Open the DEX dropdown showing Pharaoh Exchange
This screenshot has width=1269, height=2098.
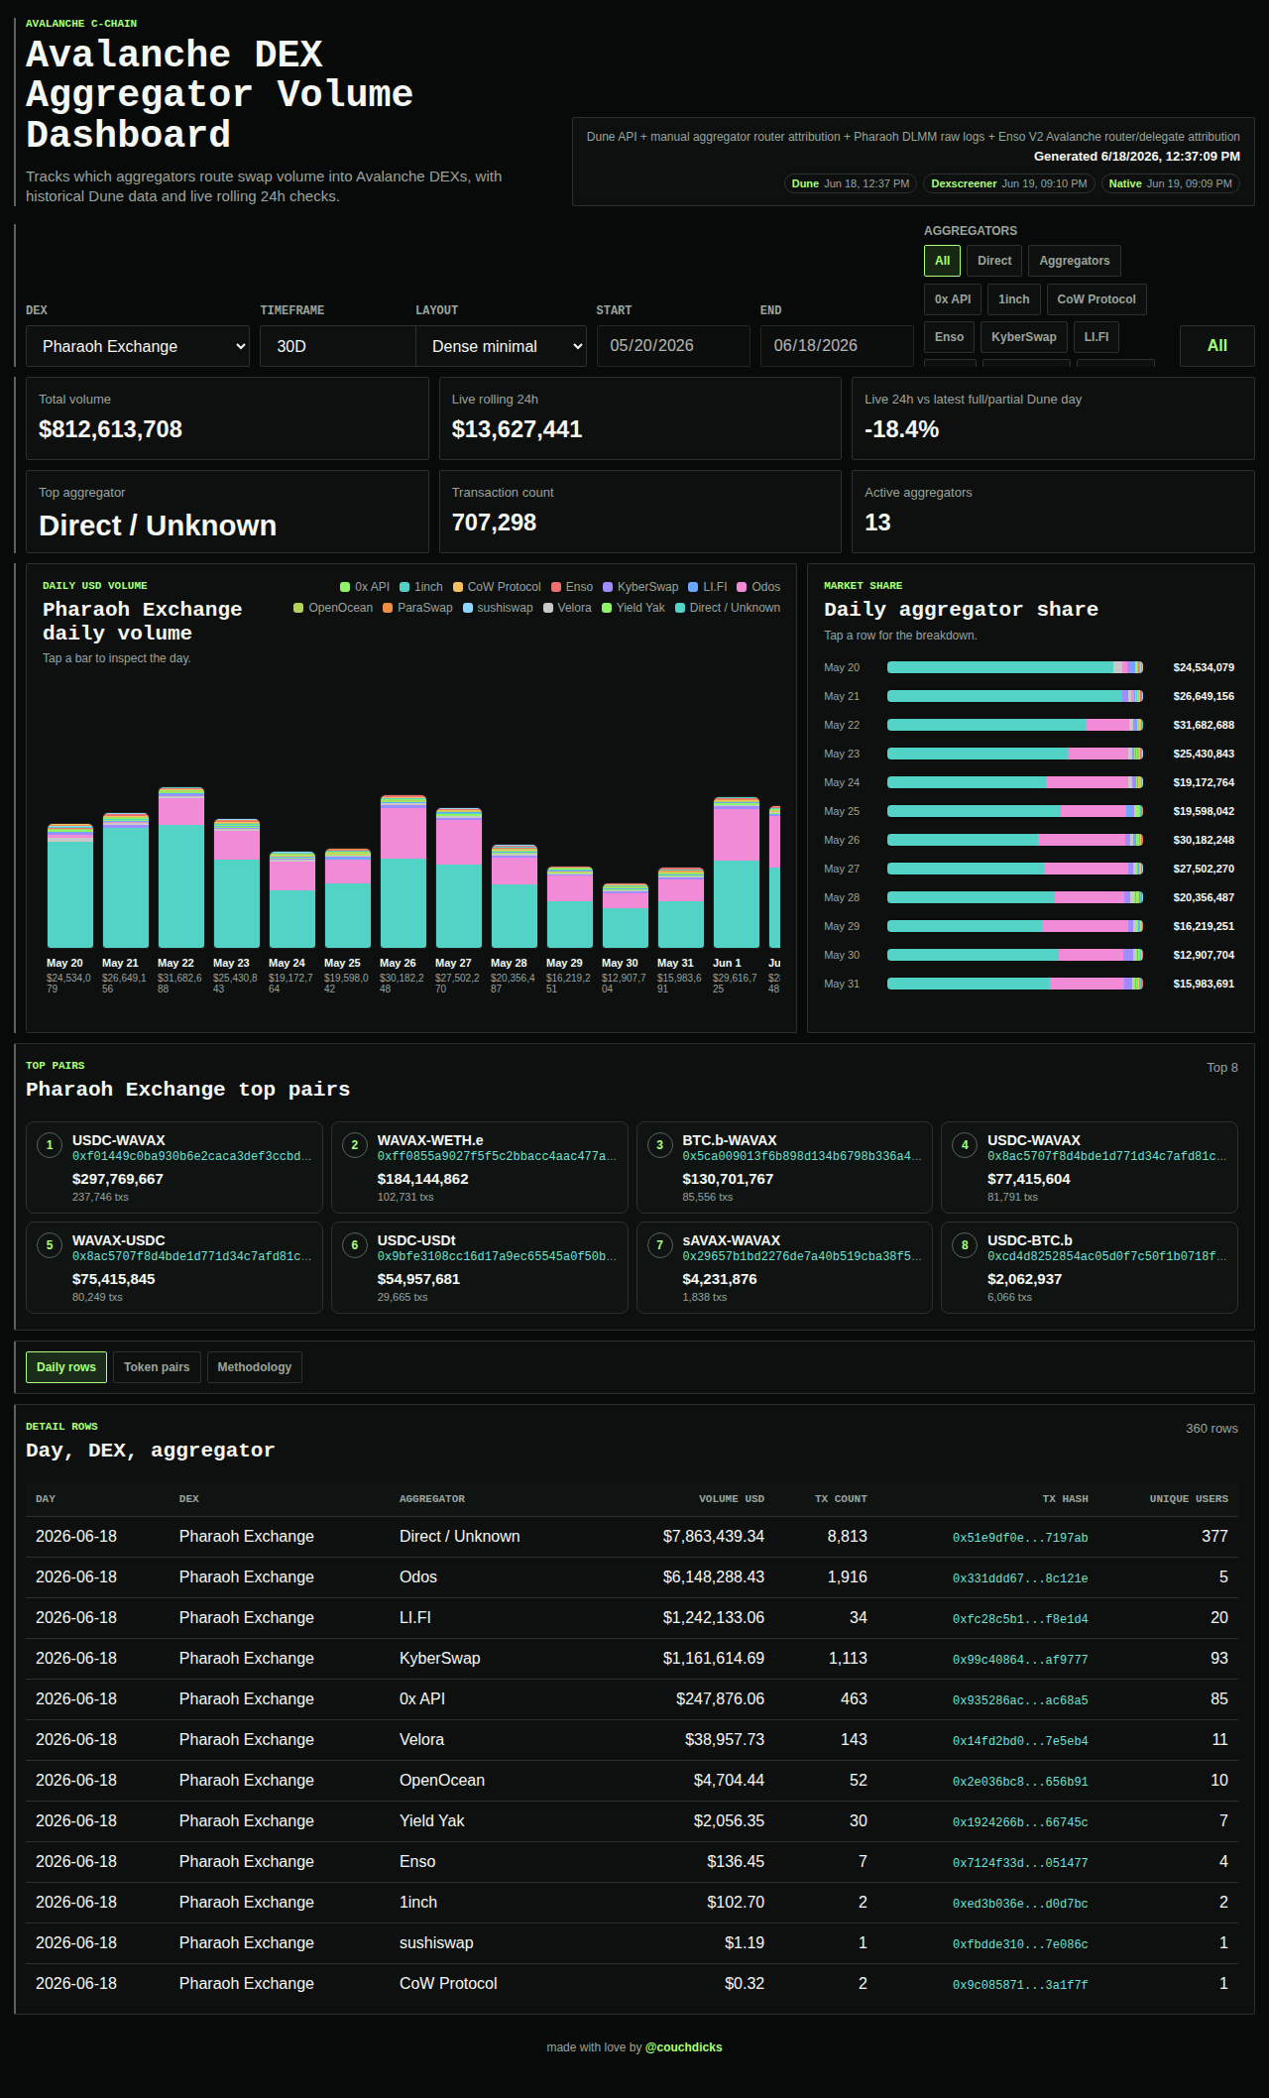pos(138,346)
